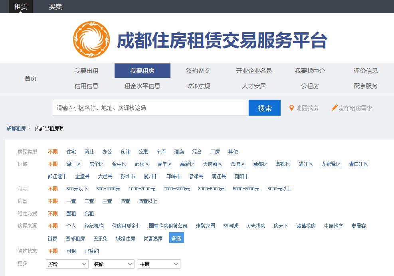The image size is (394, 276).
Task: Open the 房龄 dropdown
Action: tap(67, 264)
